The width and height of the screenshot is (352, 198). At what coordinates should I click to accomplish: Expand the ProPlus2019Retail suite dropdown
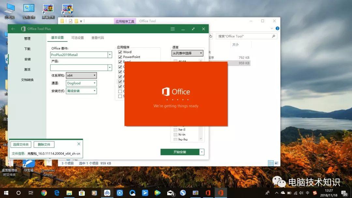click(110, 54)
